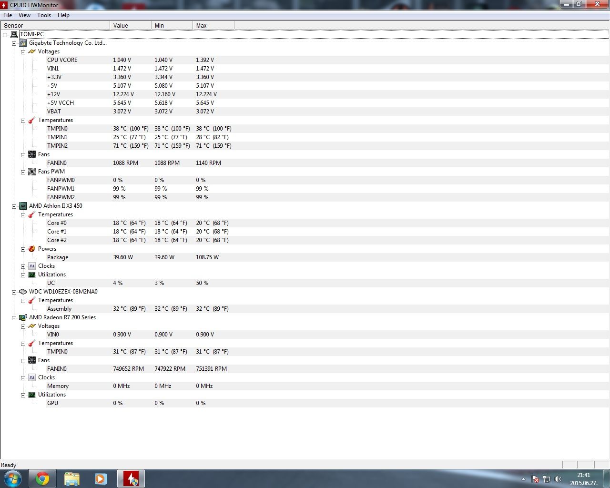
Task: Open the View menu
Action: pos(24,15)
